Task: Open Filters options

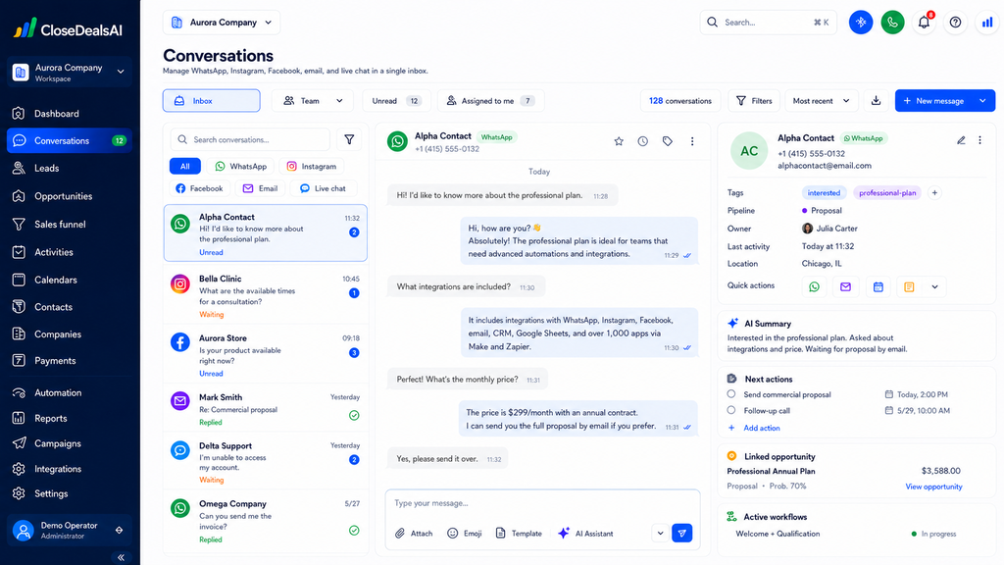Action: 754,101
